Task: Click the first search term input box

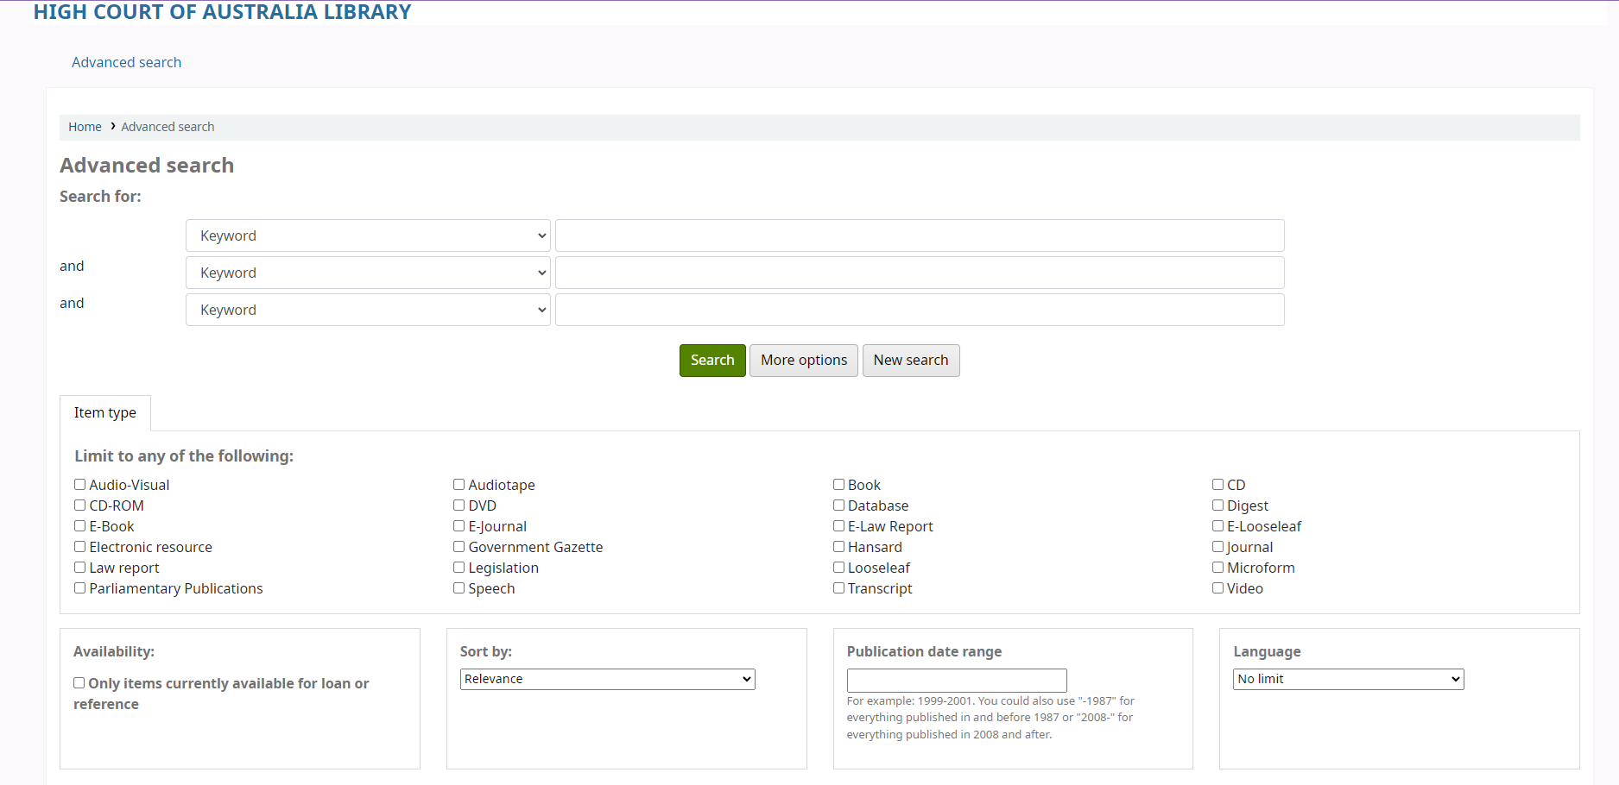Action: coord(920,235)
